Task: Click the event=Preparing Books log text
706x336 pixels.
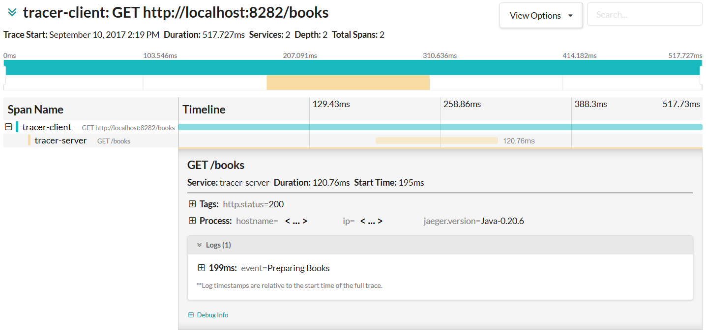Action: click(x=285, y=268)
